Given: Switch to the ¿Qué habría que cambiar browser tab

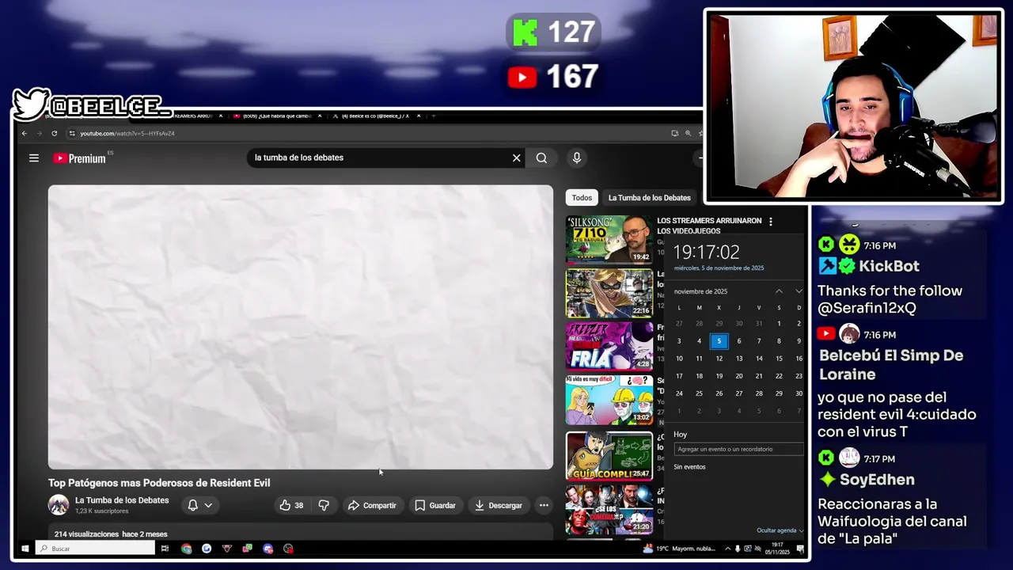Looking at the screenshot, I should coord(276,116).
